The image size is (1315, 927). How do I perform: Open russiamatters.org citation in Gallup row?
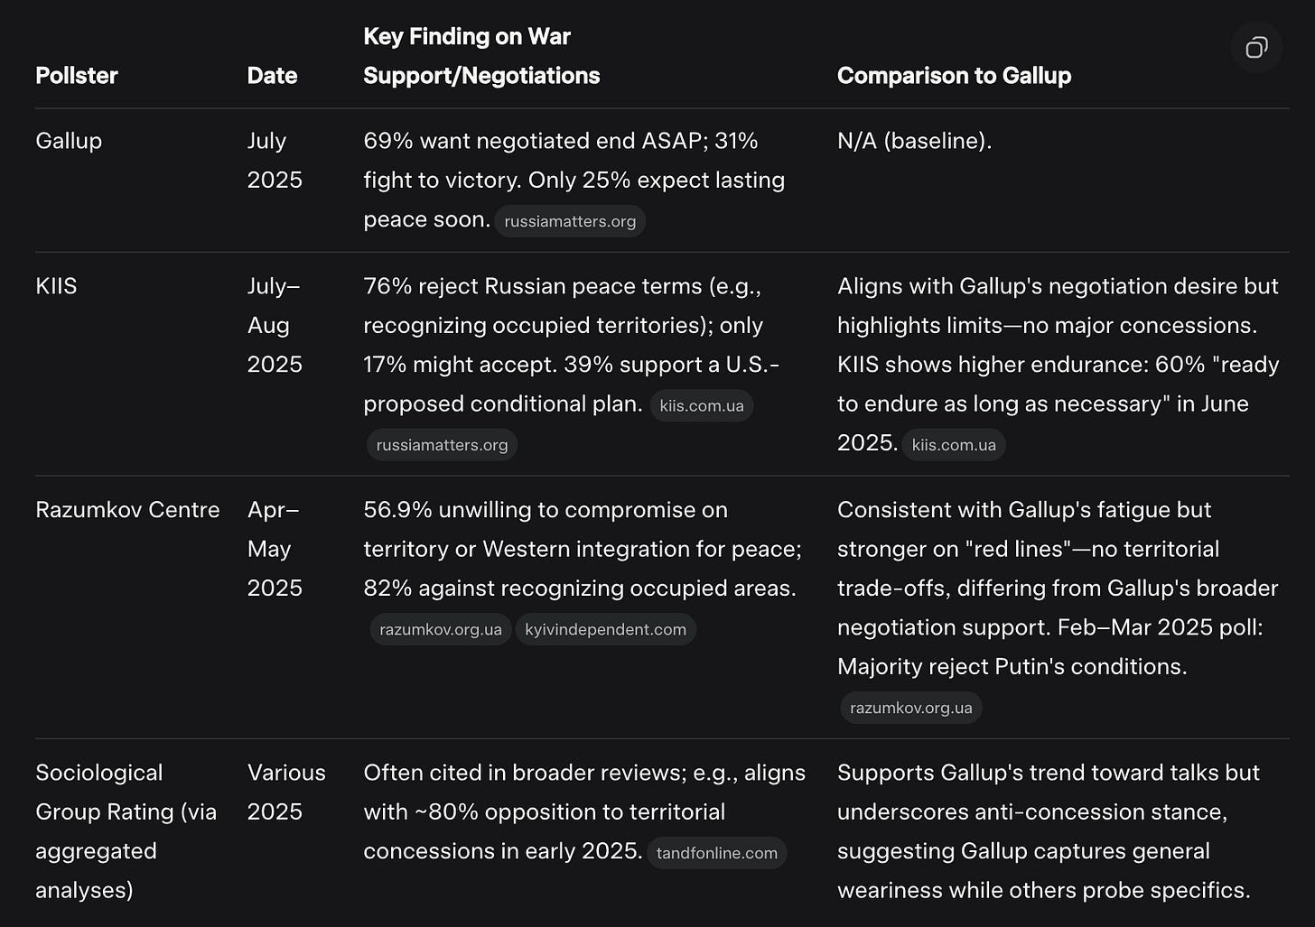click(x=570, y=221)
